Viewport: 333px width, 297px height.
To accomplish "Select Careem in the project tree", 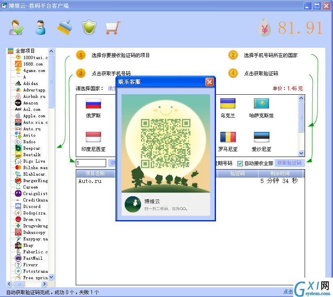I will pyautogui.click(x=30, y=187).
